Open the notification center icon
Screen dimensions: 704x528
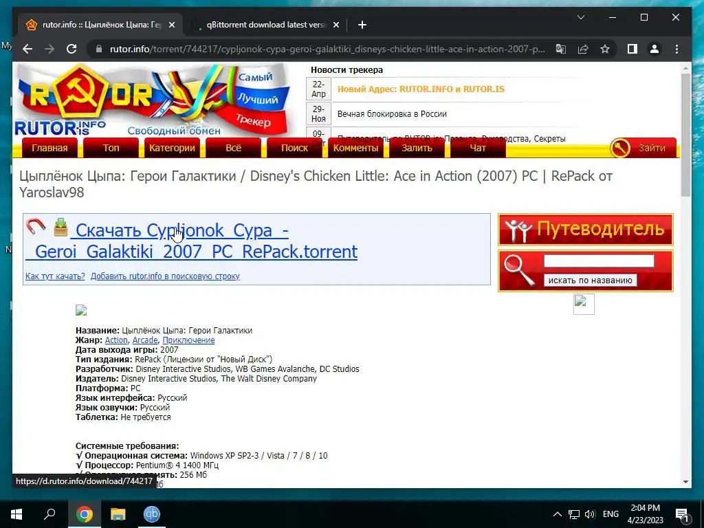(x=681, y=515)
